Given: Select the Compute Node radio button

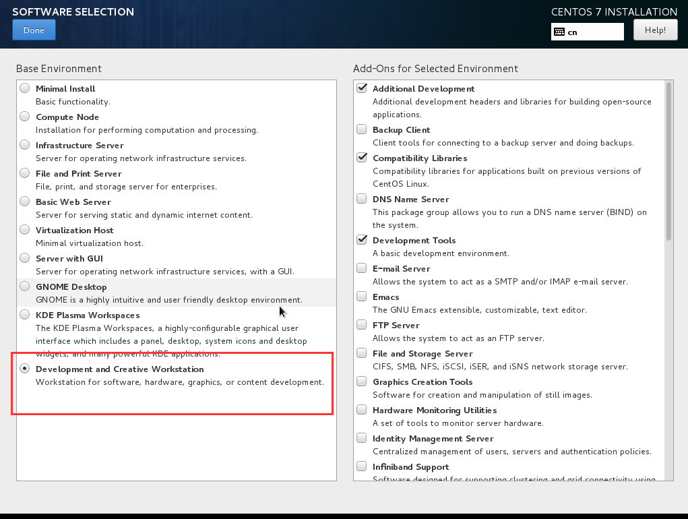Looking at the screenshot, I should (24, 116).
